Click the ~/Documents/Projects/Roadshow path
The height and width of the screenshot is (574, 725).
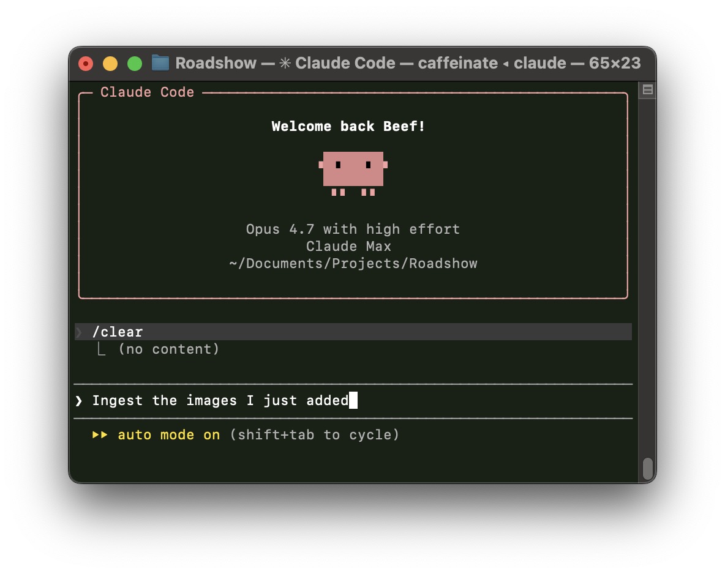pyautogui.click(x=353, y=263)
